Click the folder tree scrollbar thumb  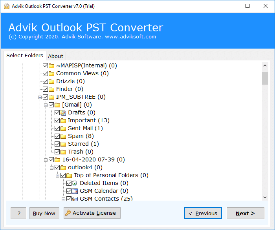click(265, 78)
